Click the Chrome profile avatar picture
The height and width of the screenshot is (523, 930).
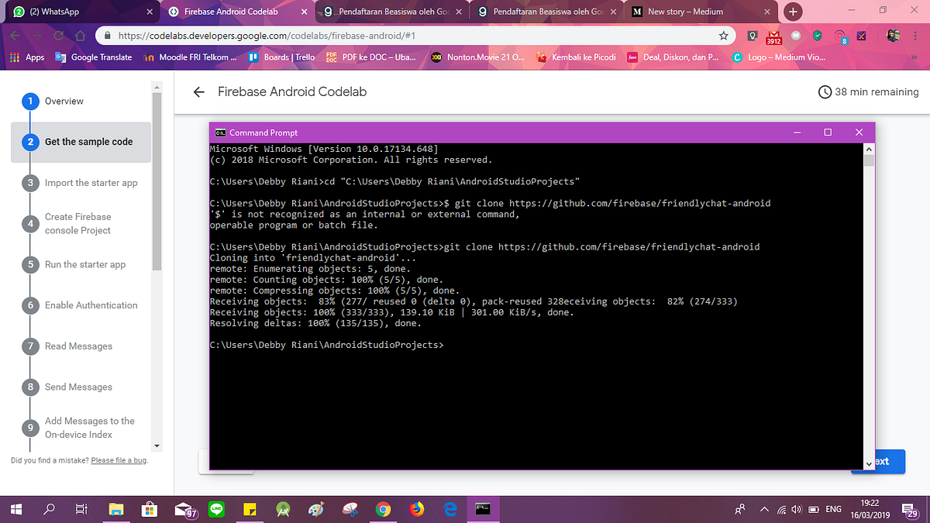pos(892,35)
